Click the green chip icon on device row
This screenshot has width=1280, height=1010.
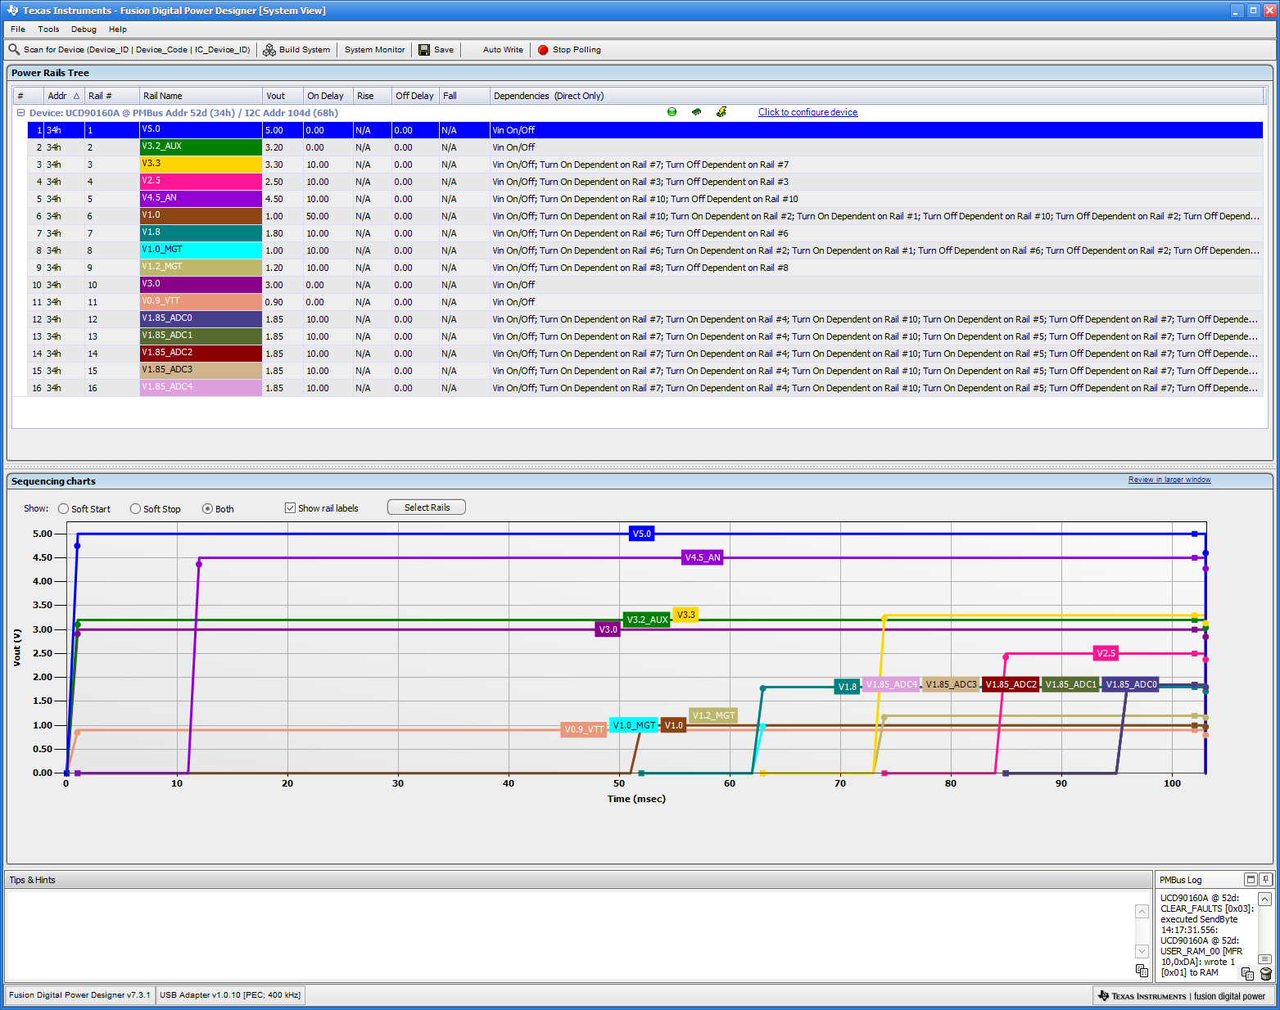pyautogui.click(x=697, y=112)
